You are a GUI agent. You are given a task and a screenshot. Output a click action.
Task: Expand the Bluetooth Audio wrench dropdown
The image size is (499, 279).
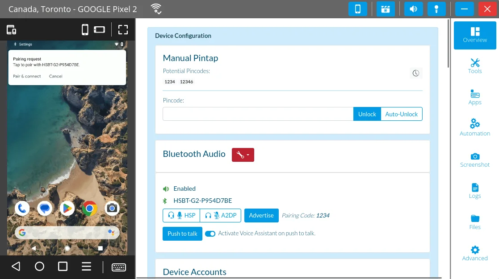pyautogui.click(x=243, y=155)
